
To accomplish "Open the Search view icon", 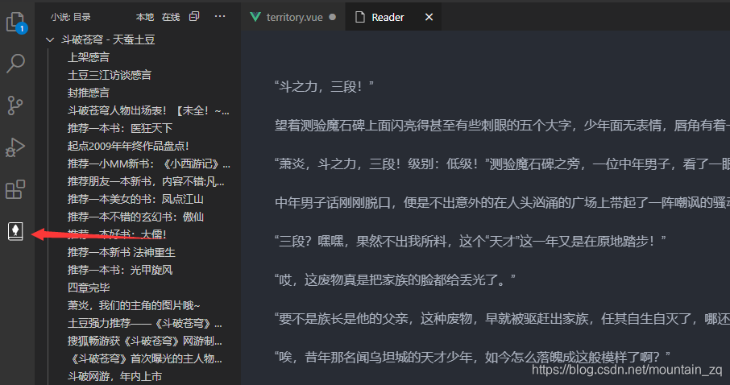I will [16, 64].
